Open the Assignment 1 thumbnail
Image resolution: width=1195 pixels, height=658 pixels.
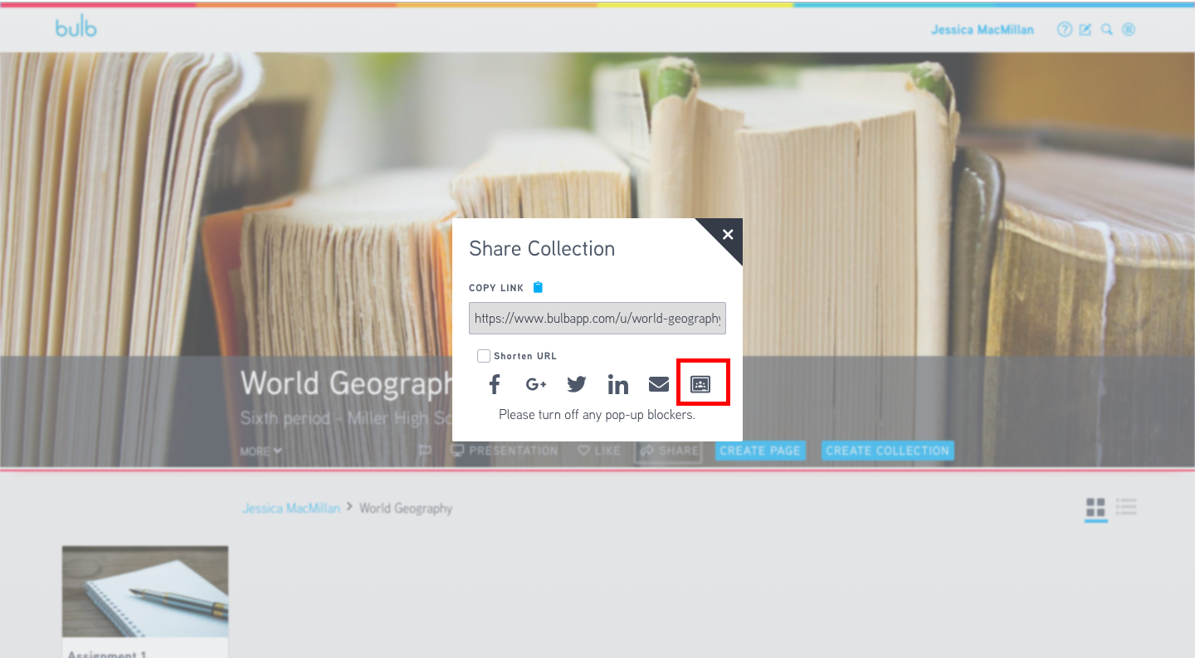click(145, 592)
